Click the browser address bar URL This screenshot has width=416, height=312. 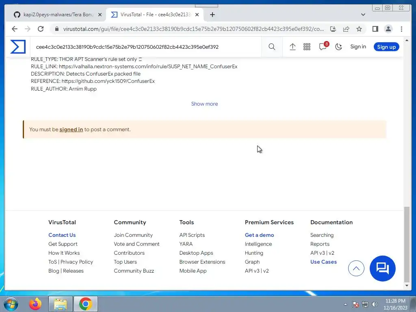tap(193, 29)
